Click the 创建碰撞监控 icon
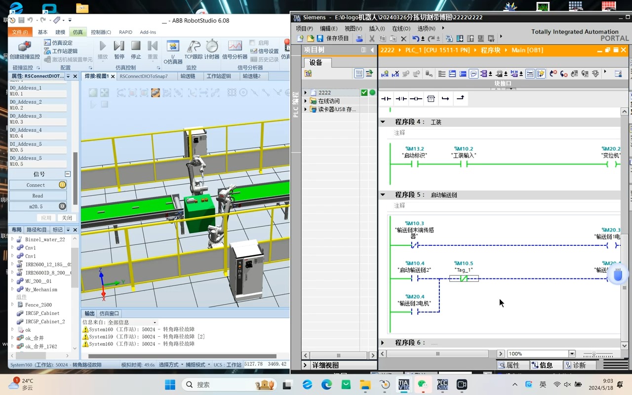This screenshot has height=395, width=632. point(25,50)
